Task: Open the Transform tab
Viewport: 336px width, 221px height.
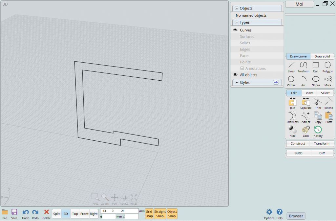Action: click(322, 144)
